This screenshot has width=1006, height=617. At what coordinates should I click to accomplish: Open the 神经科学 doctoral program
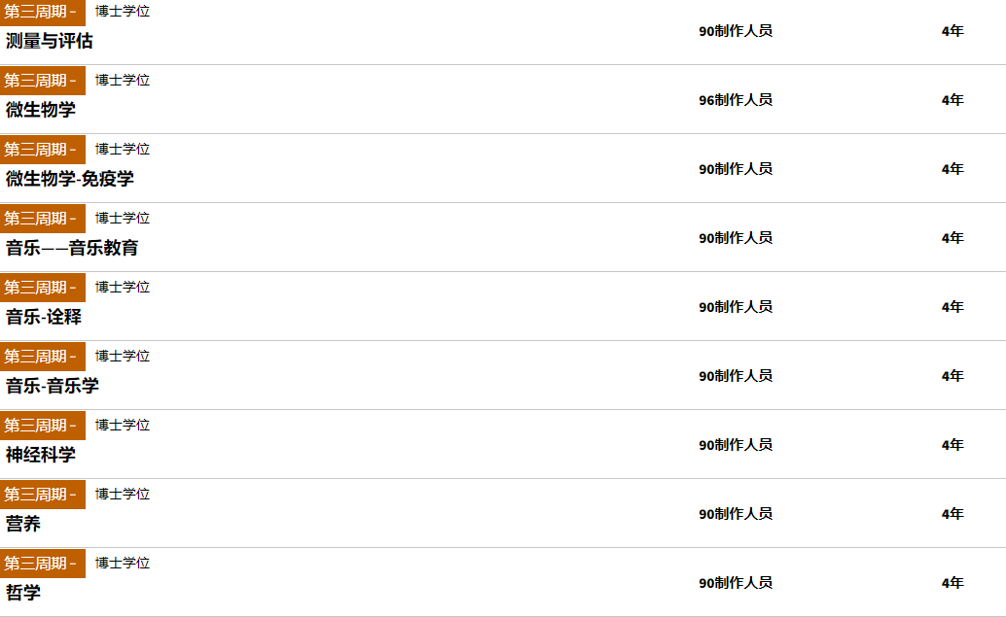[41, 455]
